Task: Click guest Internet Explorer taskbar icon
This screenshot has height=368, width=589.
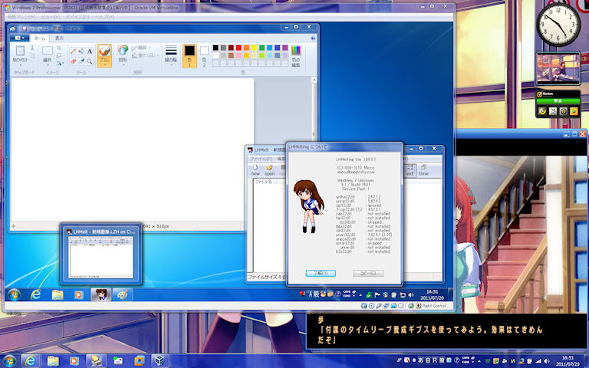Action: [36, 294]
